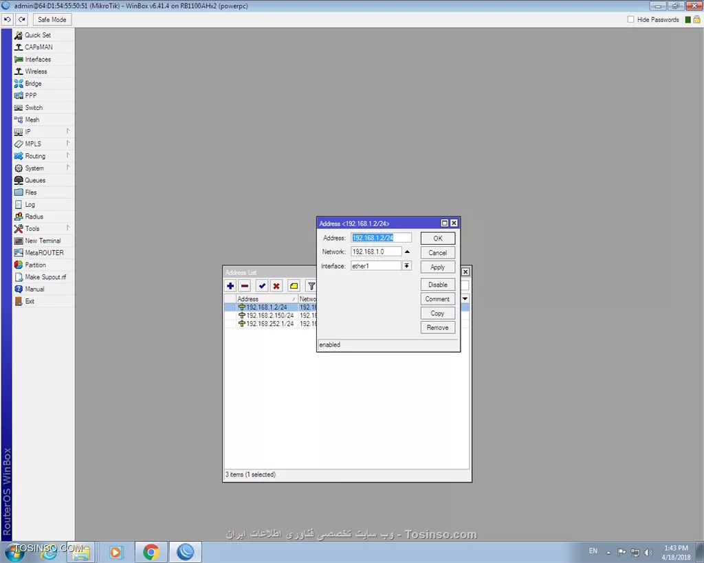Close the Address List window
This screenshot has height=563, width=704.
coord(465,272)
